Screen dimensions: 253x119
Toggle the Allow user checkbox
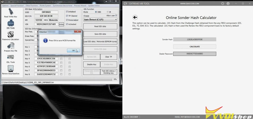click(x=116, y=16)
